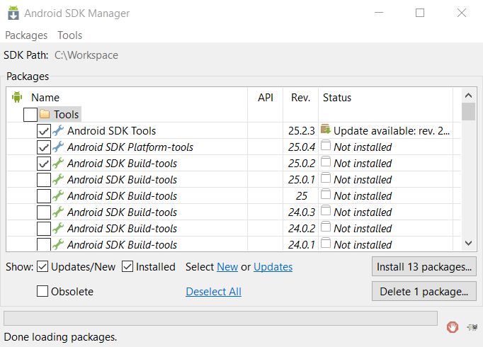Click not-installed status icon for rev 25 row
The height and width of the screenshot is (347, 483).
tap(326, 194)
